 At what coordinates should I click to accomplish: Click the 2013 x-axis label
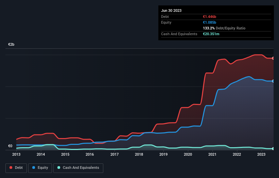(16, 154)
